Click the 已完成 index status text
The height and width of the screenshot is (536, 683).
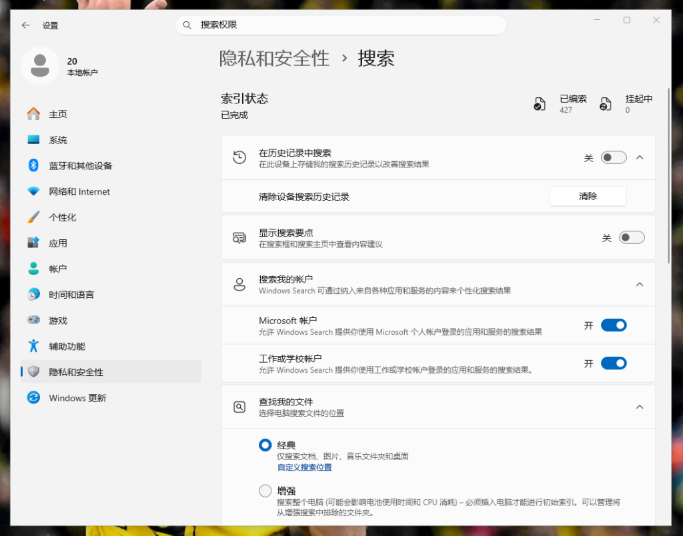[234, 115]
